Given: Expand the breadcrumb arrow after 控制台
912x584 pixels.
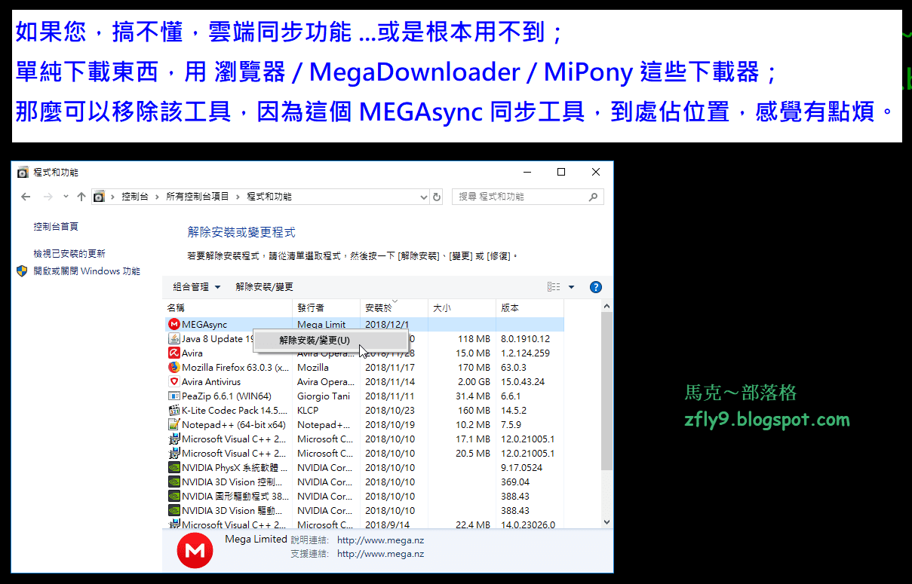Looking at the screenshot, I should (x=157, y=197).
